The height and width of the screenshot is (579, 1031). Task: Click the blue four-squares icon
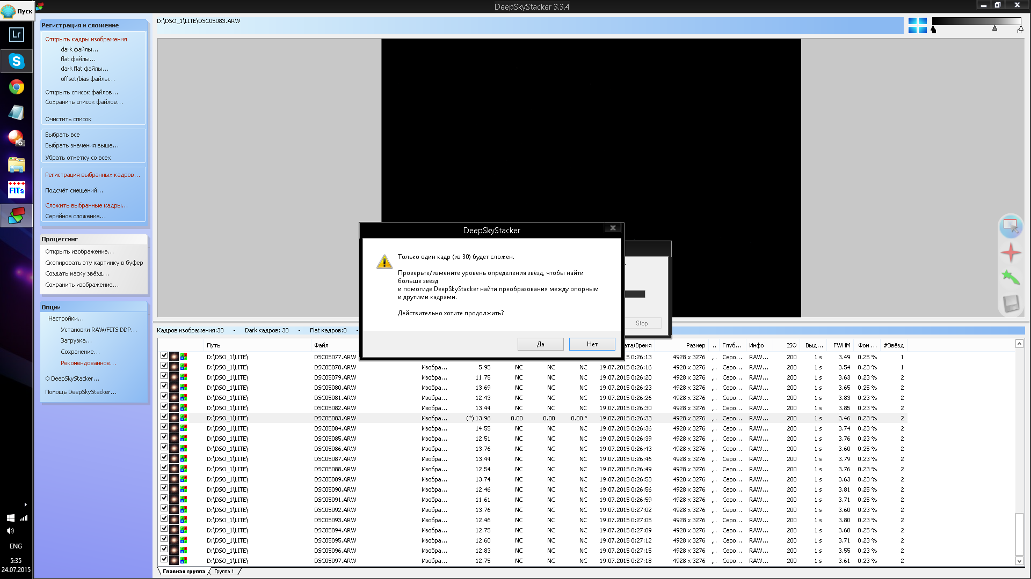[917, 25]
